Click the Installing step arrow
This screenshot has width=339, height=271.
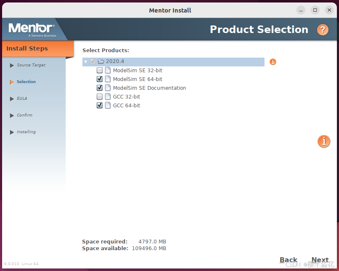coord(12,132)
